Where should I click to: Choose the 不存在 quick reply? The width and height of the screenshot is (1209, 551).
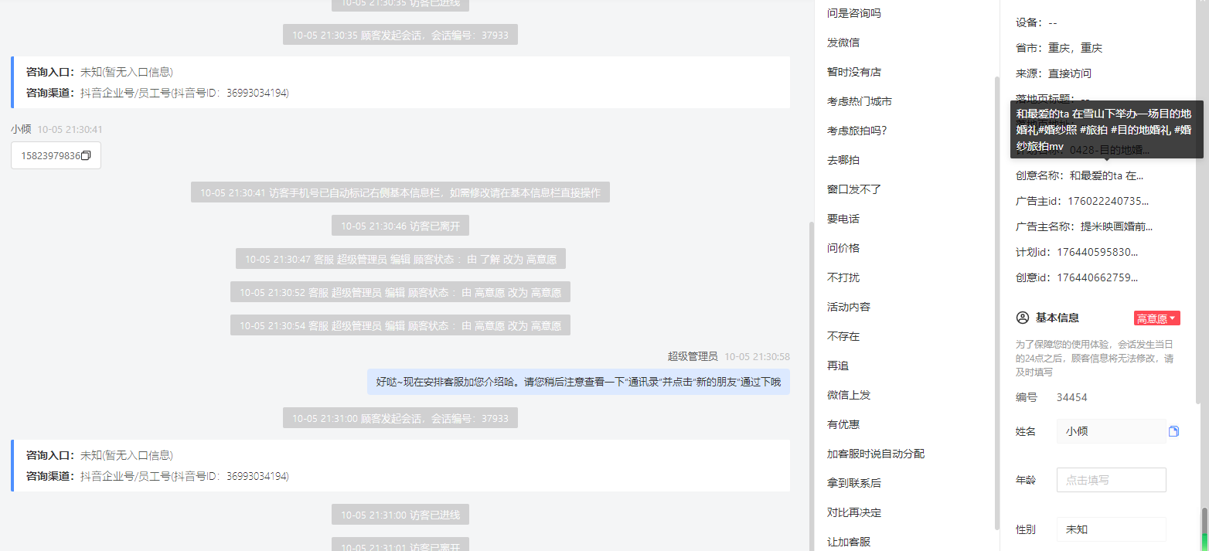pos(843,336)
